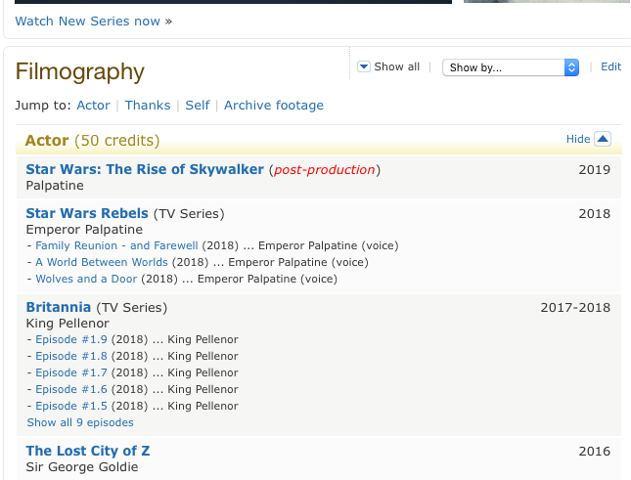Click the 2017-2018 year range for Britannia
Image resolution: width=631 pixels, height=480 pixels.
pyautogui.click(x=575, y=308)
